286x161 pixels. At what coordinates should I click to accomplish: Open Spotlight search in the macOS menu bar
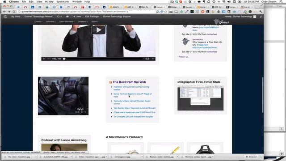click(281, 2)
